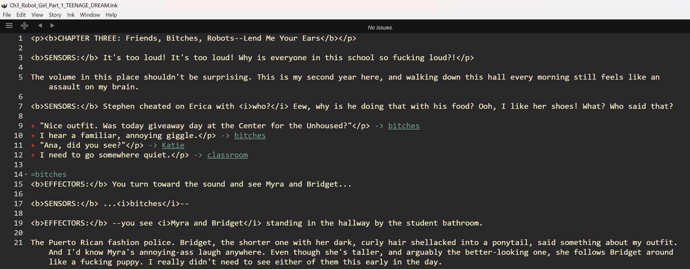
Task: Go forward using the right arrow icon
Action: [52, 25]
